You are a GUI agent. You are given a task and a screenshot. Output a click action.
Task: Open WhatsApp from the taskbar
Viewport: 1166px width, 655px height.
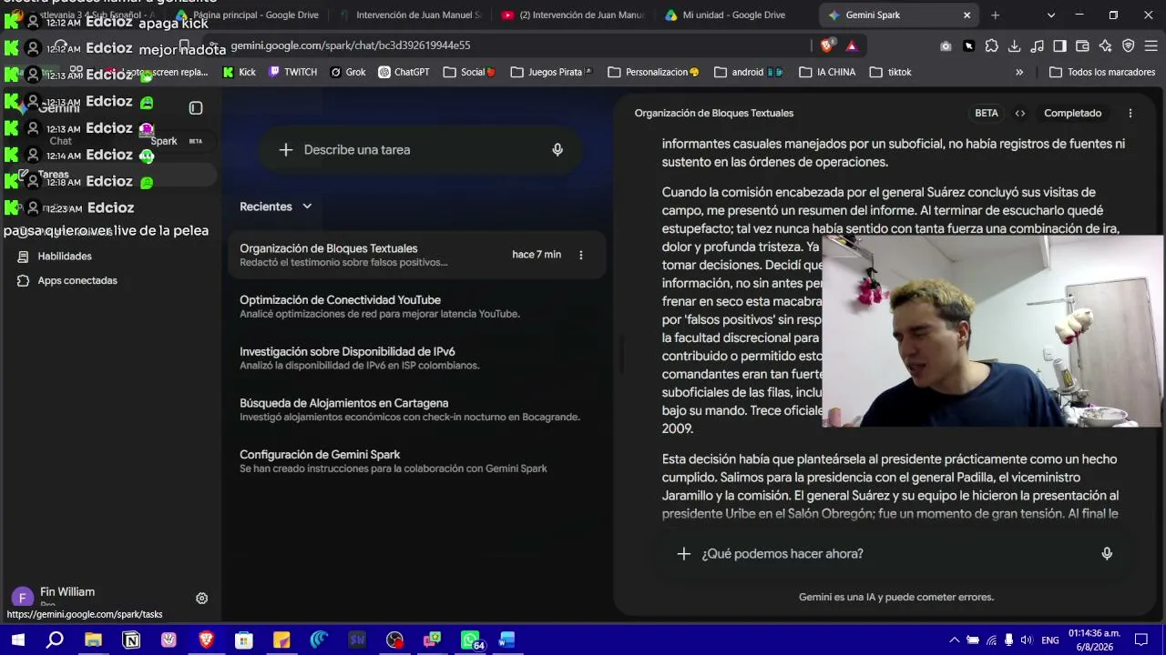pos(470,640)
